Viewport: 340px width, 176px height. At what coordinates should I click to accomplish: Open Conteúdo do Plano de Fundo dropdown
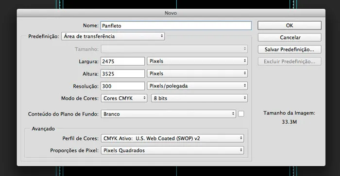168,114
